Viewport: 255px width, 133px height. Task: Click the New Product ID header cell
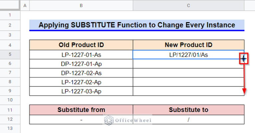[189, 45]
